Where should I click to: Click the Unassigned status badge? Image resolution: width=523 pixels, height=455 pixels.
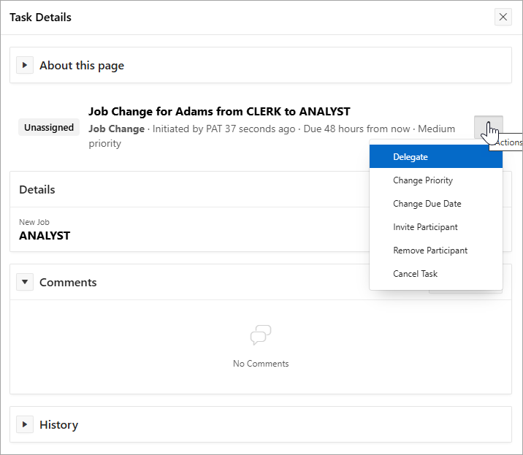click(49, 127)
